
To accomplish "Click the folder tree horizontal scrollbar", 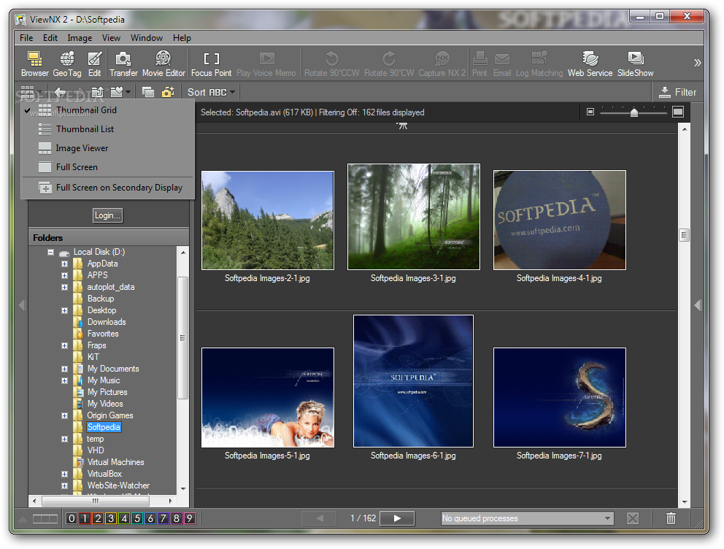I will pyautogui.click(x=96, y=501).
